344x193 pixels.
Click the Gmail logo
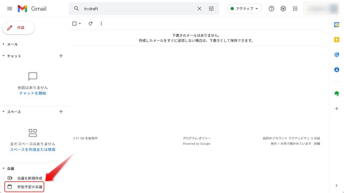(x=32, y=8)
